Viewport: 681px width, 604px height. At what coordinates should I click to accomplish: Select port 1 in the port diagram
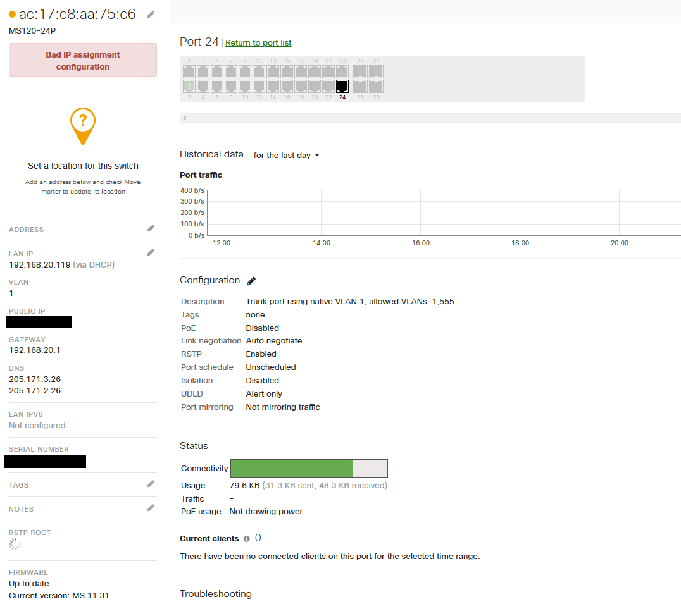tap(189, 71)
